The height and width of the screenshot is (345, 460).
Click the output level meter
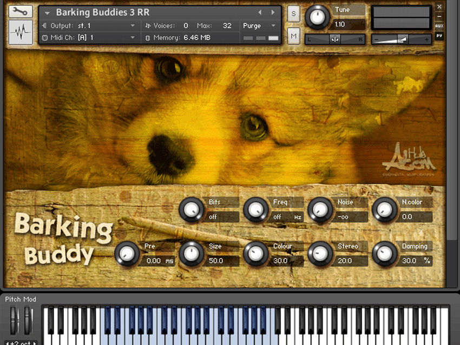401,18
